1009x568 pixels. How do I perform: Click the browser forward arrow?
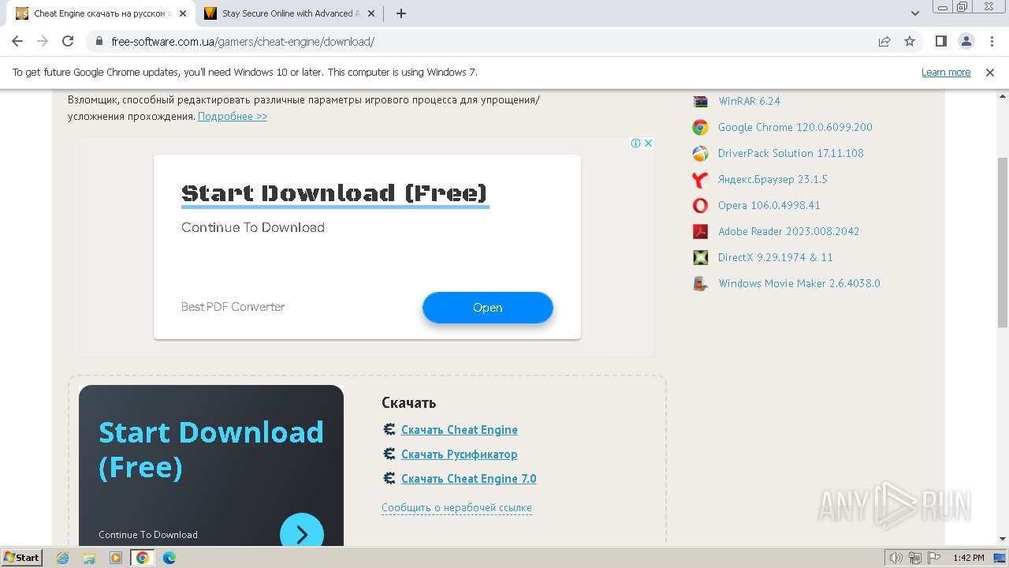[x=43, y=41]
